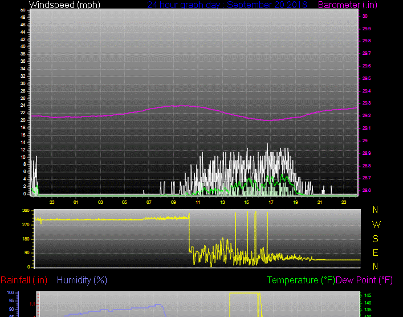Click the wind direction axis value 90
Viewport: 403px width, 317px height.
pyautogui.click(x=27, y=253)
